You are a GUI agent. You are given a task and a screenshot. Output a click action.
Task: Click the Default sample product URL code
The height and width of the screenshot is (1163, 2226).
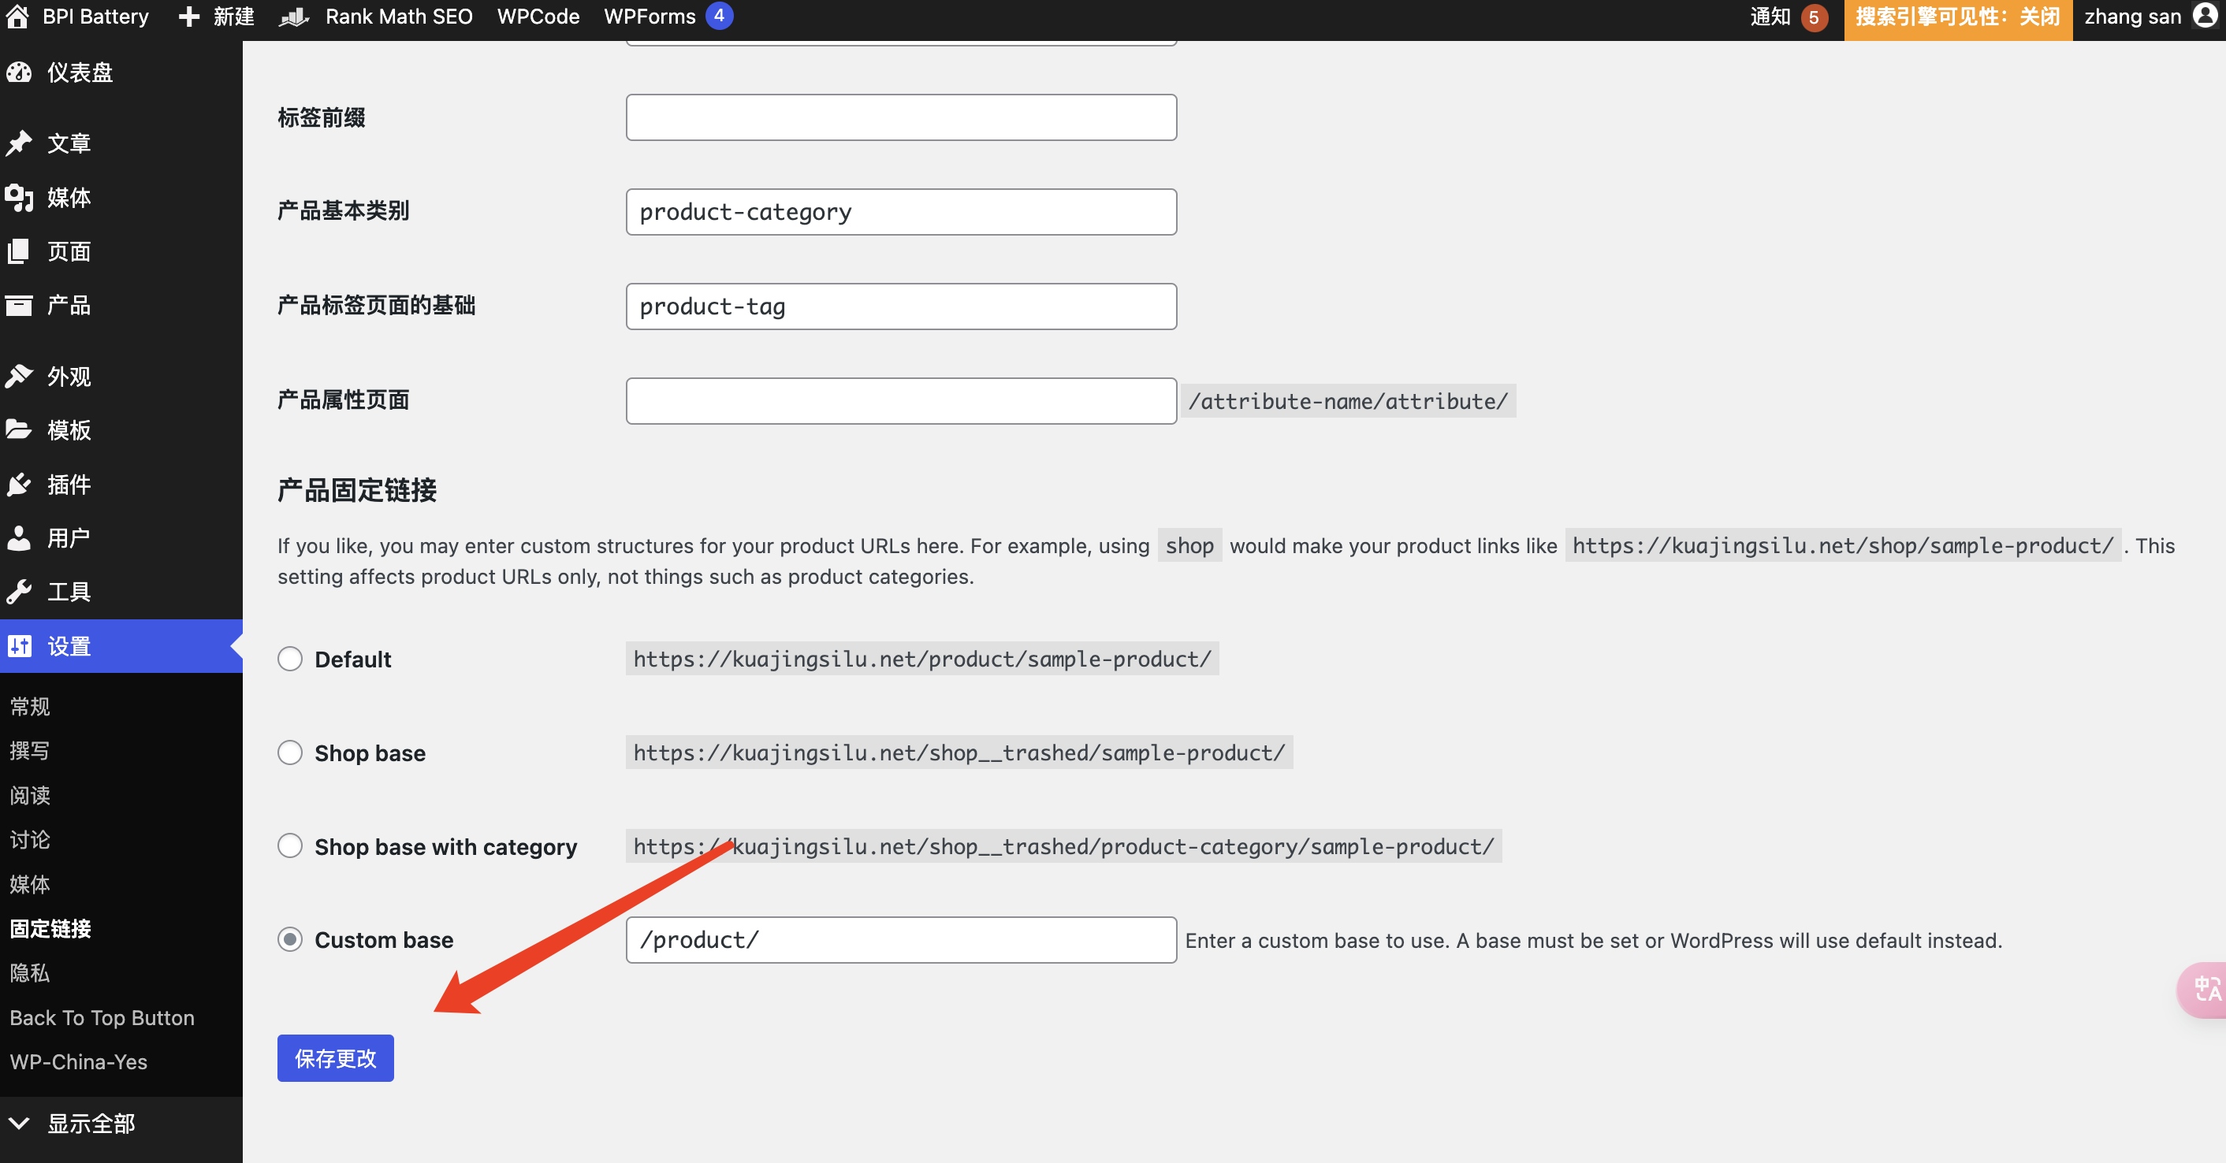(x=922, y=660)
